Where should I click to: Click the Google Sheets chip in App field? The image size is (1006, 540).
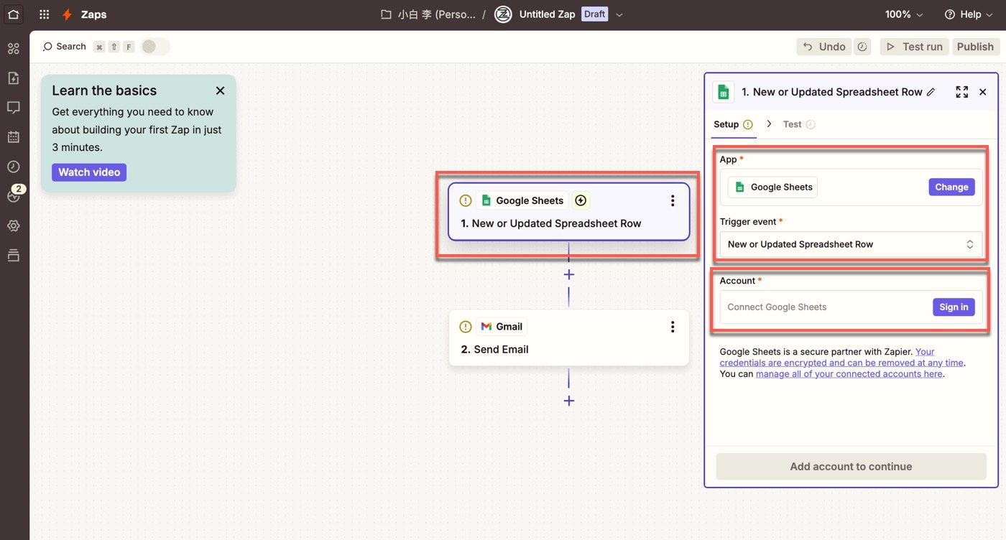pos(772,187)
